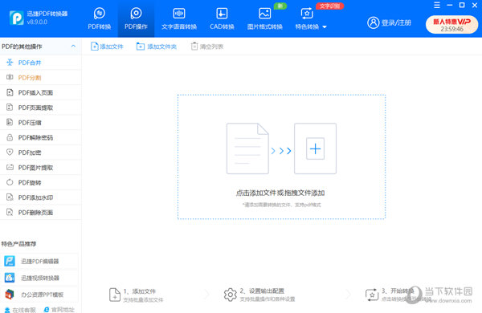The height and width of the screenshot is (313, 482).
Task: Click the PDF合并 merge icon
Action: [10, 63]
